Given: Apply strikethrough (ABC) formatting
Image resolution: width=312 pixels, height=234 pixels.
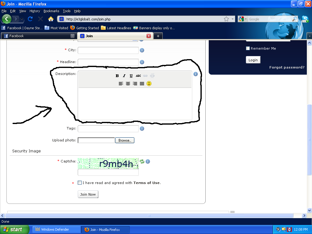Looking at the screenshot, I should click(x=138, y=76).
